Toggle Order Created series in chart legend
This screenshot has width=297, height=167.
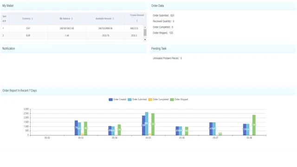tap(117, 99)
